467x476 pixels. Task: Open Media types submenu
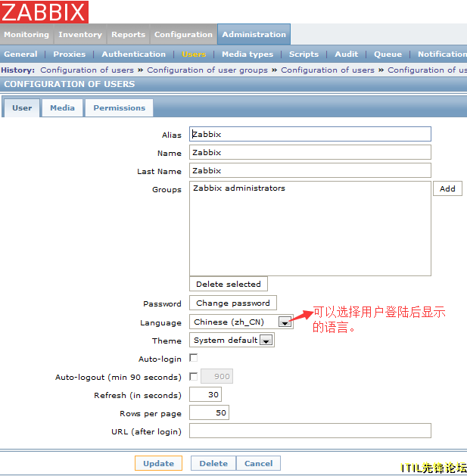tap(248, 54)
